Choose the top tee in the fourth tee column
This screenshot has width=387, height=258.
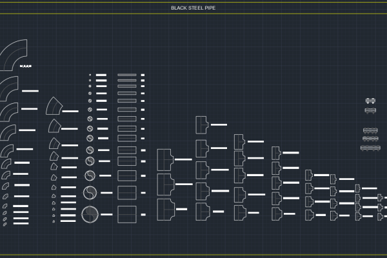coord(276,153)
